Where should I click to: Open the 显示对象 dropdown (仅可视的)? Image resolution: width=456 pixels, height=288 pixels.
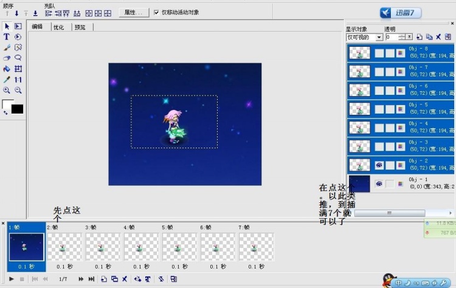379,37
